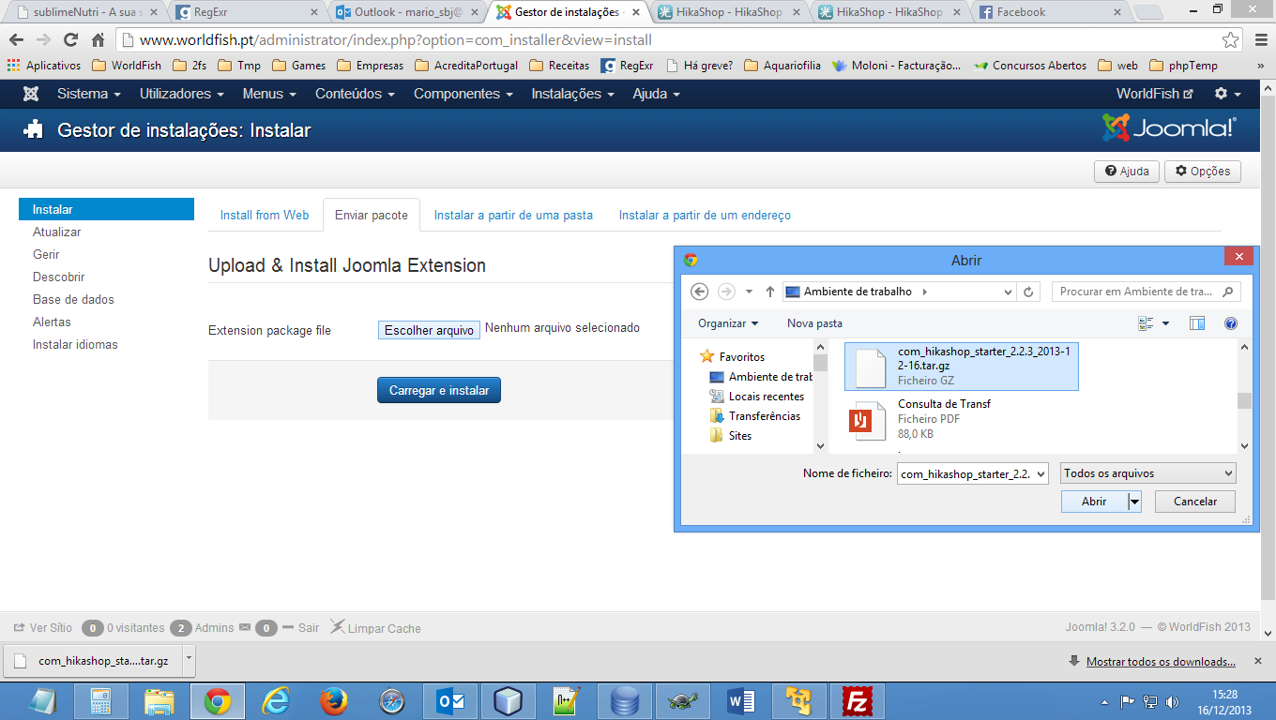1276x720 pixels.
Task: Toggle the preview pane icon in Abrir dialog
Action: [x=1197, y=323]
